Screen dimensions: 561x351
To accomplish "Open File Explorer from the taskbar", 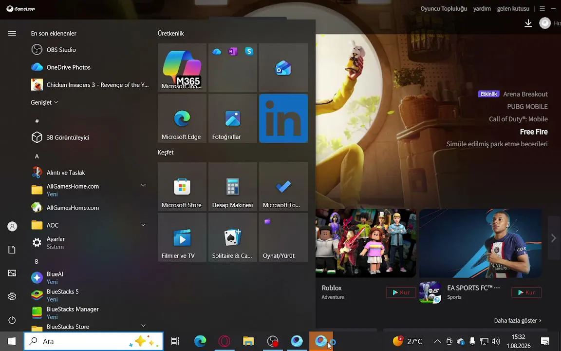I will (248, 341).
